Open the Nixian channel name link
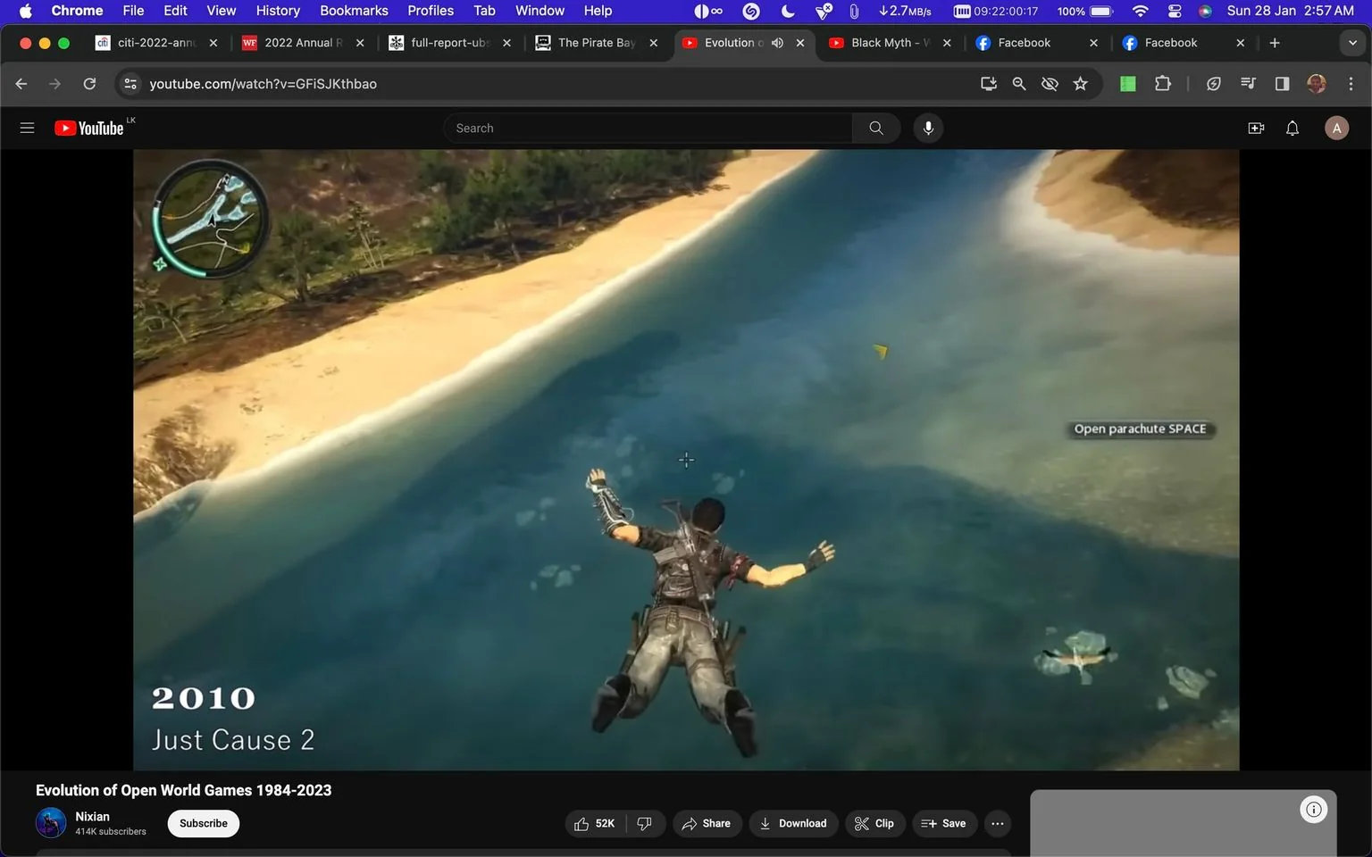Image resolution: width=1372 pixels, height=857 pixels. tap(92, 816)
